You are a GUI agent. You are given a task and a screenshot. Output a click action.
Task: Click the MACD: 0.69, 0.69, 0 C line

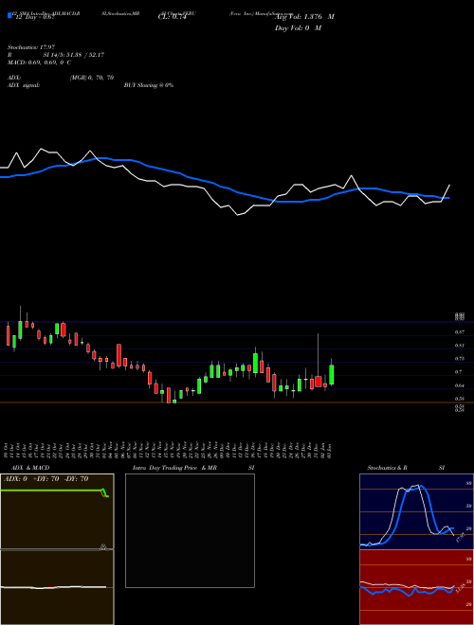pos(39,62)
